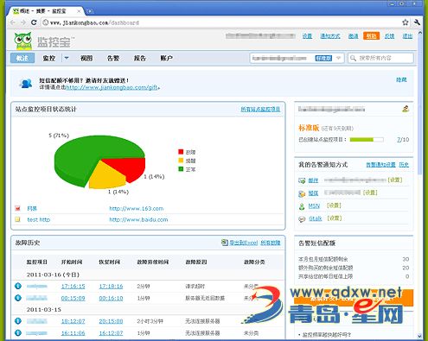This screenshot has width=428, height=341.
Task: Open the account selector dropdown
Action: click(339, 58)
